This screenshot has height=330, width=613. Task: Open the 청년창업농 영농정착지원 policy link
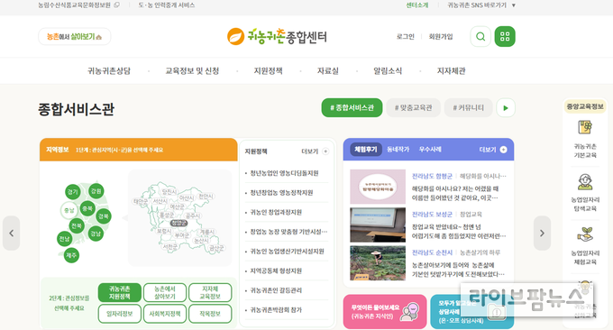(x=281, y=193)
